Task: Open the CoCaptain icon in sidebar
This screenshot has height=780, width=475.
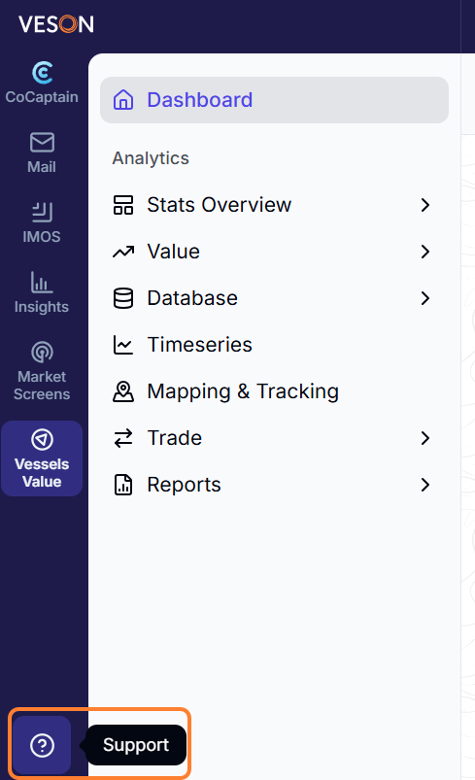Action: coord(43,73)
